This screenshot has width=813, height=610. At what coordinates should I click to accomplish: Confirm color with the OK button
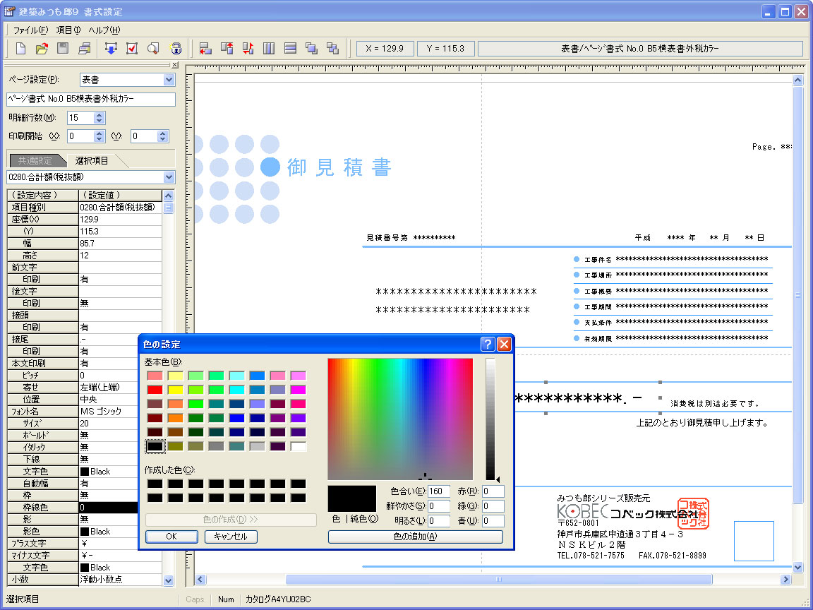coord(171,537)
